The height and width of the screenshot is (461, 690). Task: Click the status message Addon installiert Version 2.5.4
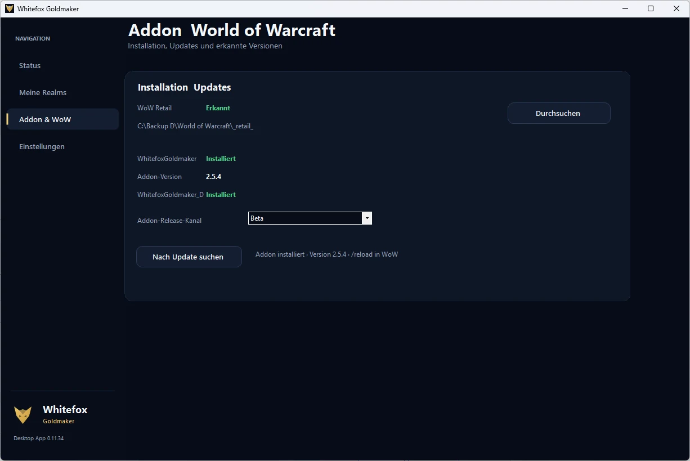point(326,254)
